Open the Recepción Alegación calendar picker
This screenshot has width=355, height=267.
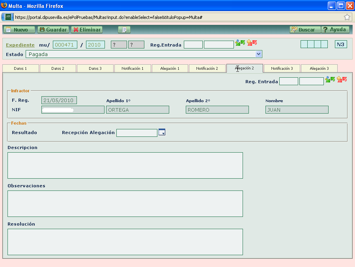point(162,133)
